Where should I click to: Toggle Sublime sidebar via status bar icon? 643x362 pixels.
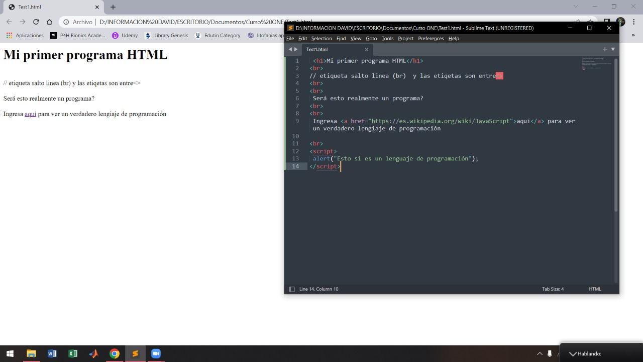click(x=292, y=289)
